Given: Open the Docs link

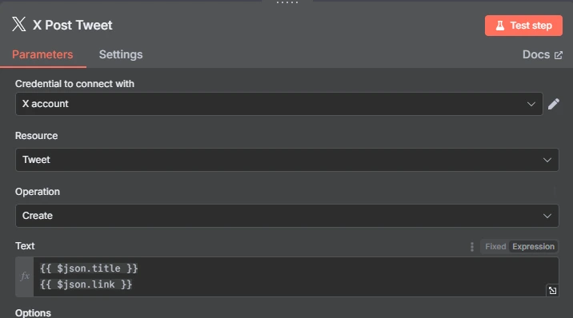Looking at the screenshot, I should (x=536, y=54).
